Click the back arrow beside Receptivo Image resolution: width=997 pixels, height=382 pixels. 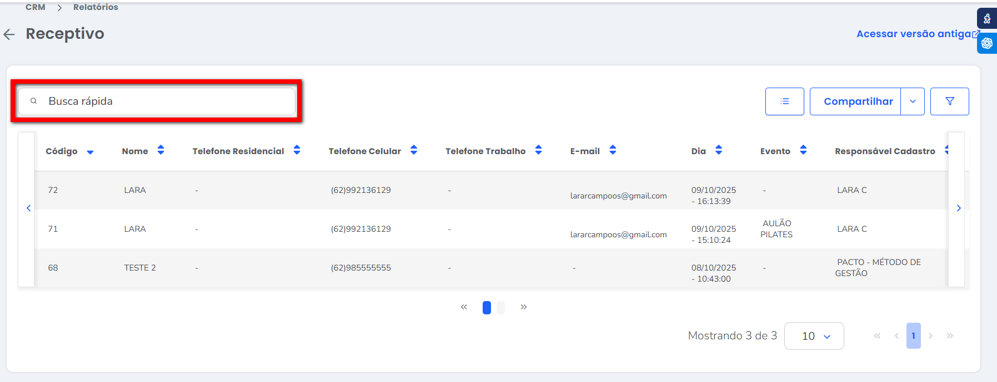[9, 34]
